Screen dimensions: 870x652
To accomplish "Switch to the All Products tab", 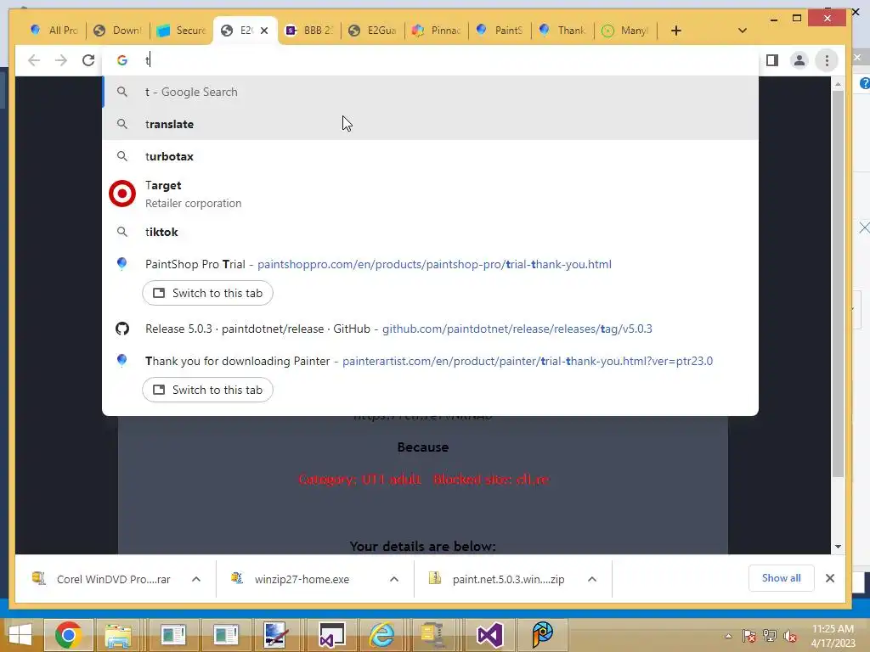I will 54,31.
